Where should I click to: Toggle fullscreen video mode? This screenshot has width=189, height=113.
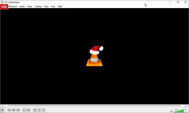pos(24,110)
